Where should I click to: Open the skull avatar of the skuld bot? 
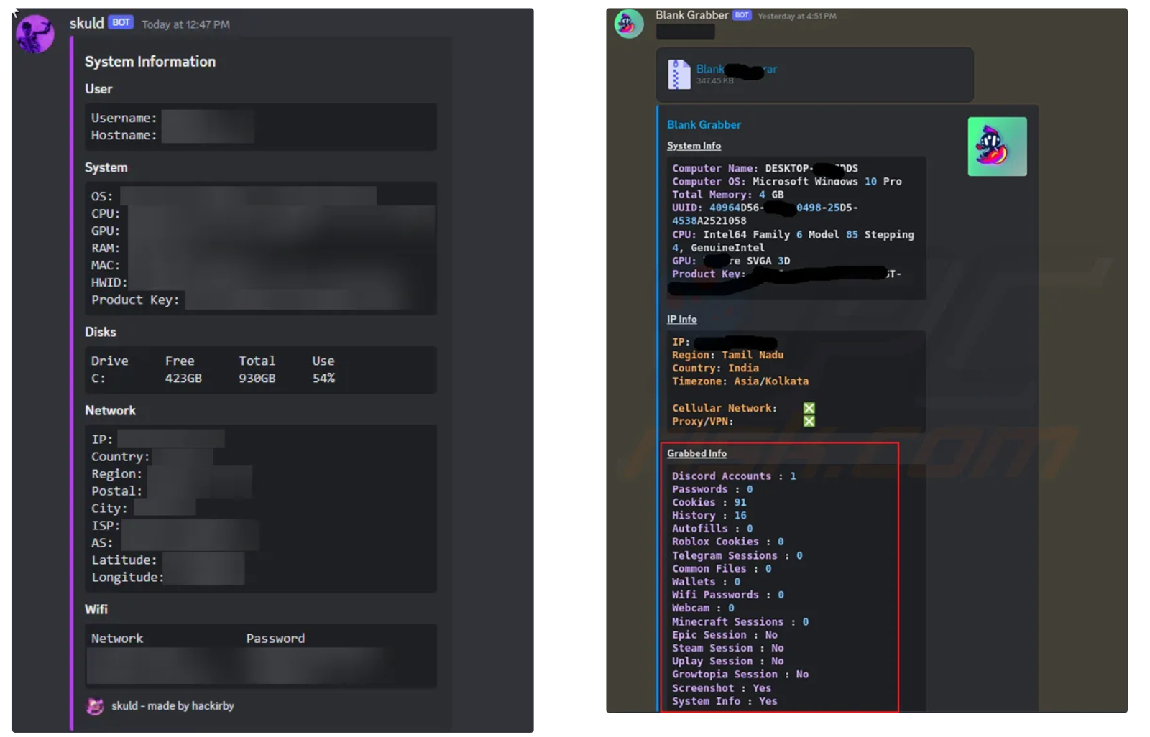pos(34,34)
